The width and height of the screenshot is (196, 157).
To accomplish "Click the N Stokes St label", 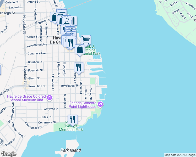I will (46, 31).
